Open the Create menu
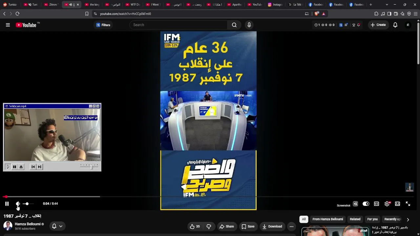This screenshot has width=420, height=236. (378, 25)
